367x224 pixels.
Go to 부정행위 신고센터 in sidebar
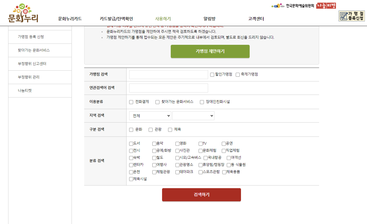pos(40,64)
